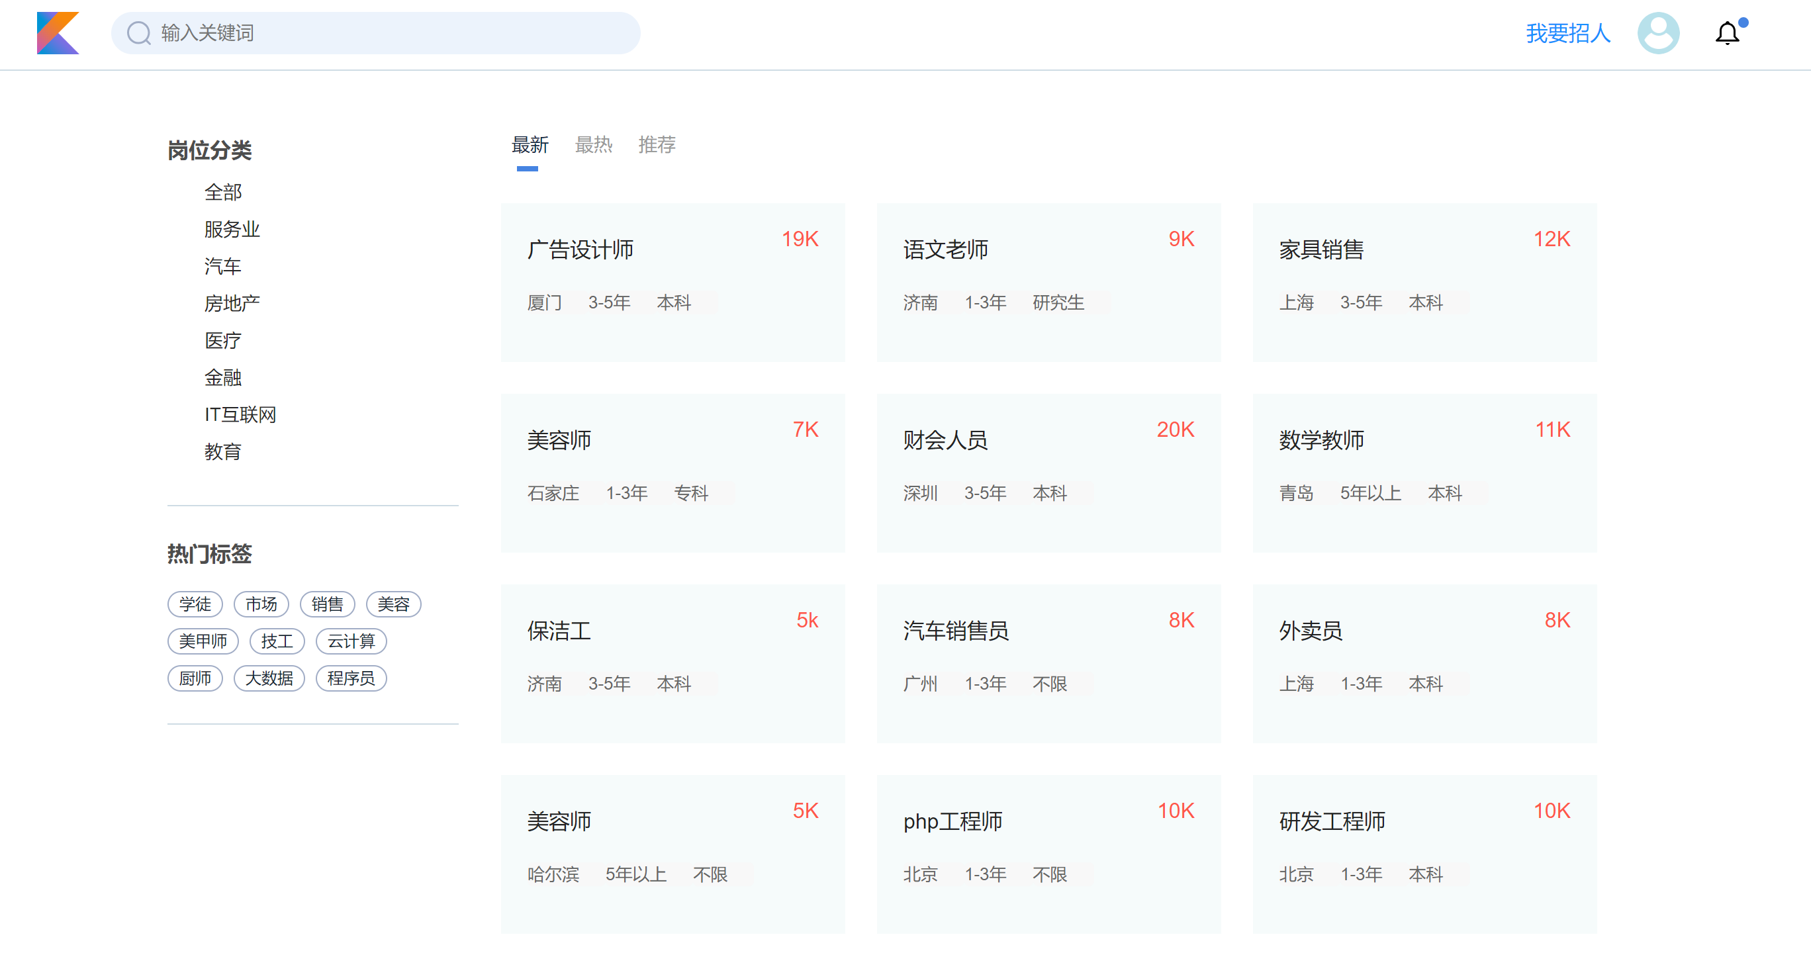The height and width of the screenshot is (955, 1811).
Task: Select the 云计算 hot tag
Action: coord(351,641)
